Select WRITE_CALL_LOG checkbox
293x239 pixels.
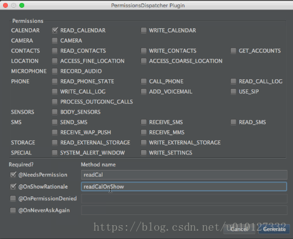tap(55, 91)
